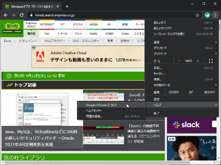221x165 pixels.
Task: Open the profile avatar icon
Action: 207,15
